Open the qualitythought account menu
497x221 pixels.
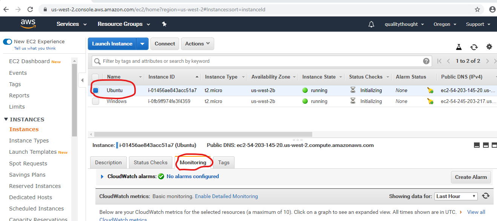point(404,24)
